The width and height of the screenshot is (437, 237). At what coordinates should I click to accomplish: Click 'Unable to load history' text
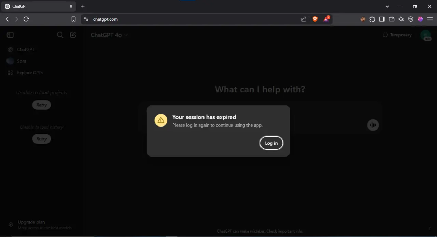(42, 127)
